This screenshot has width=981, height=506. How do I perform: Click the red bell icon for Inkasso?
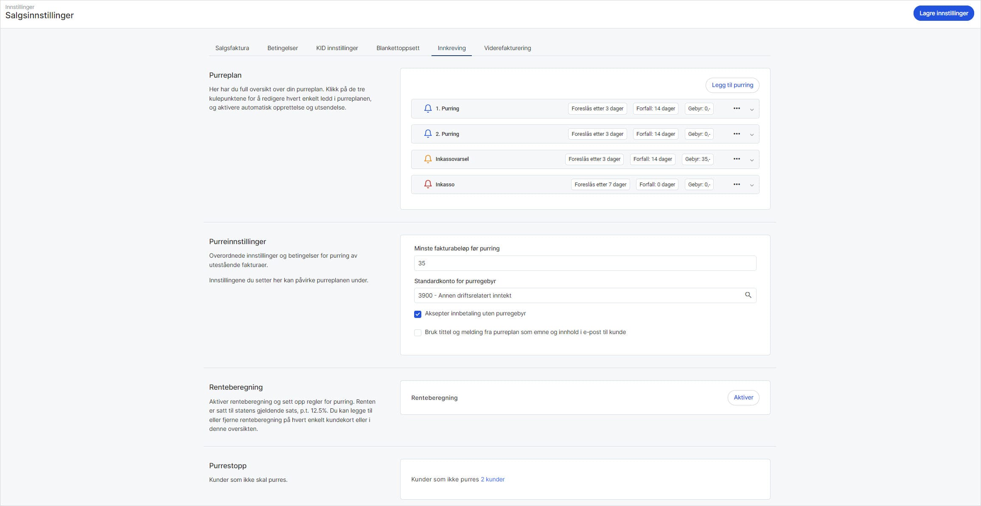pyautogui.click(x=428, y=184)
